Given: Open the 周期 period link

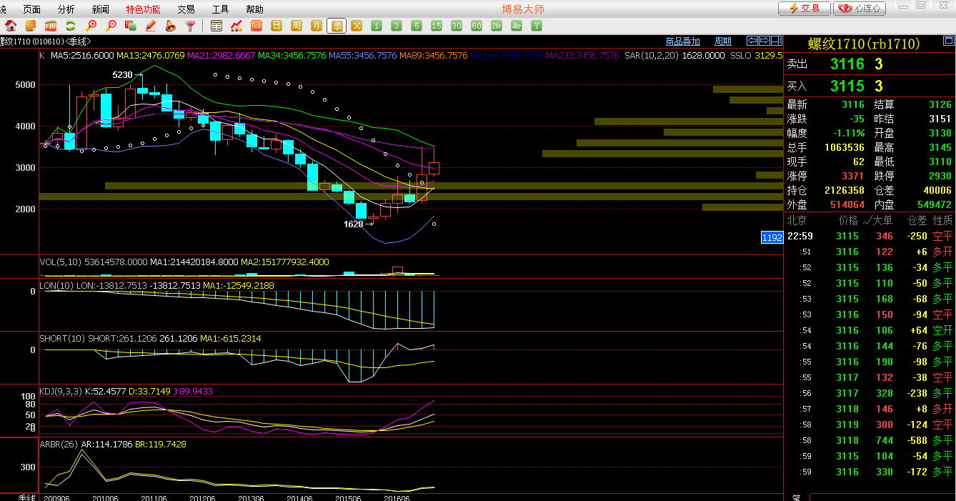Looking at the screenshot, I should point(723,41).
